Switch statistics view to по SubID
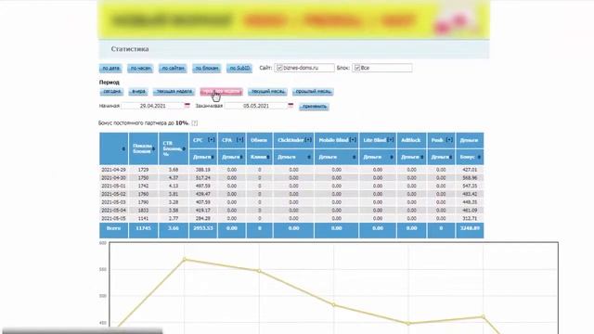Screen dimensions: 594x334 click(239, 68)
